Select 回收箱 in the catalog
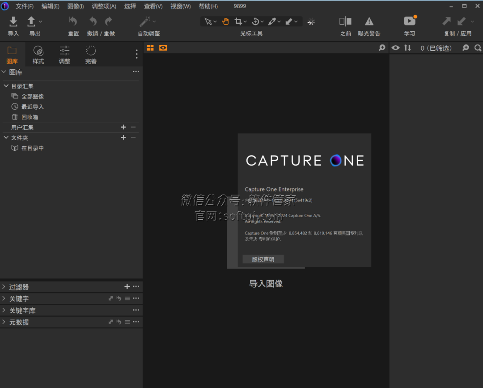Screen dimensions: 483x388 click(30, 117)
